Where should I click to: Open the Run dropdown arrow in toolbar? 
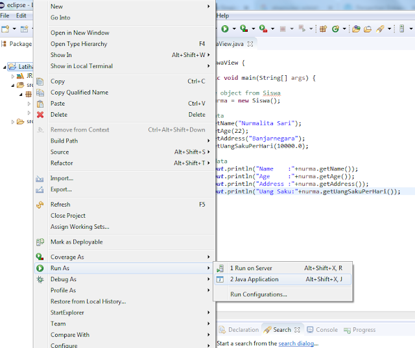pyautogui.click(x=234, y=29)
